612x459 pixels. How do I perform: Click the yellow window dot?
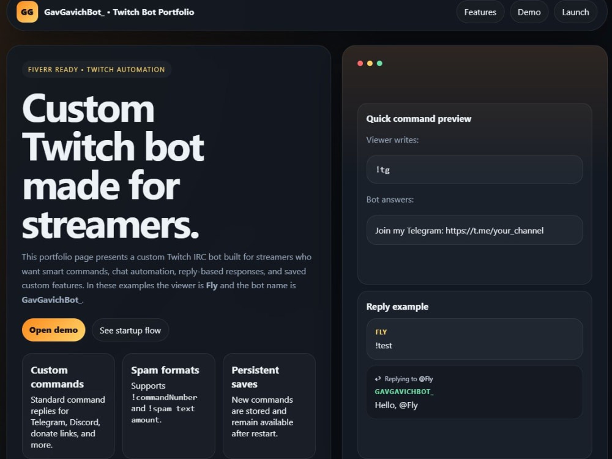click(x=370, y=63)
